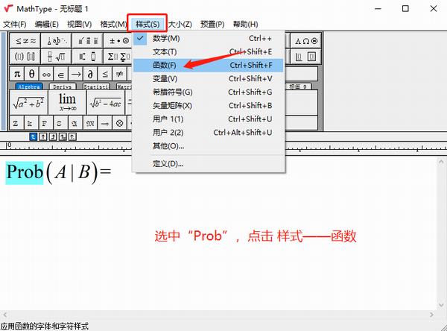Insert the Fraktur A symbol
The width and height of the screenshot is (447, 331).
pyautogui.click(x=75, y=123)
